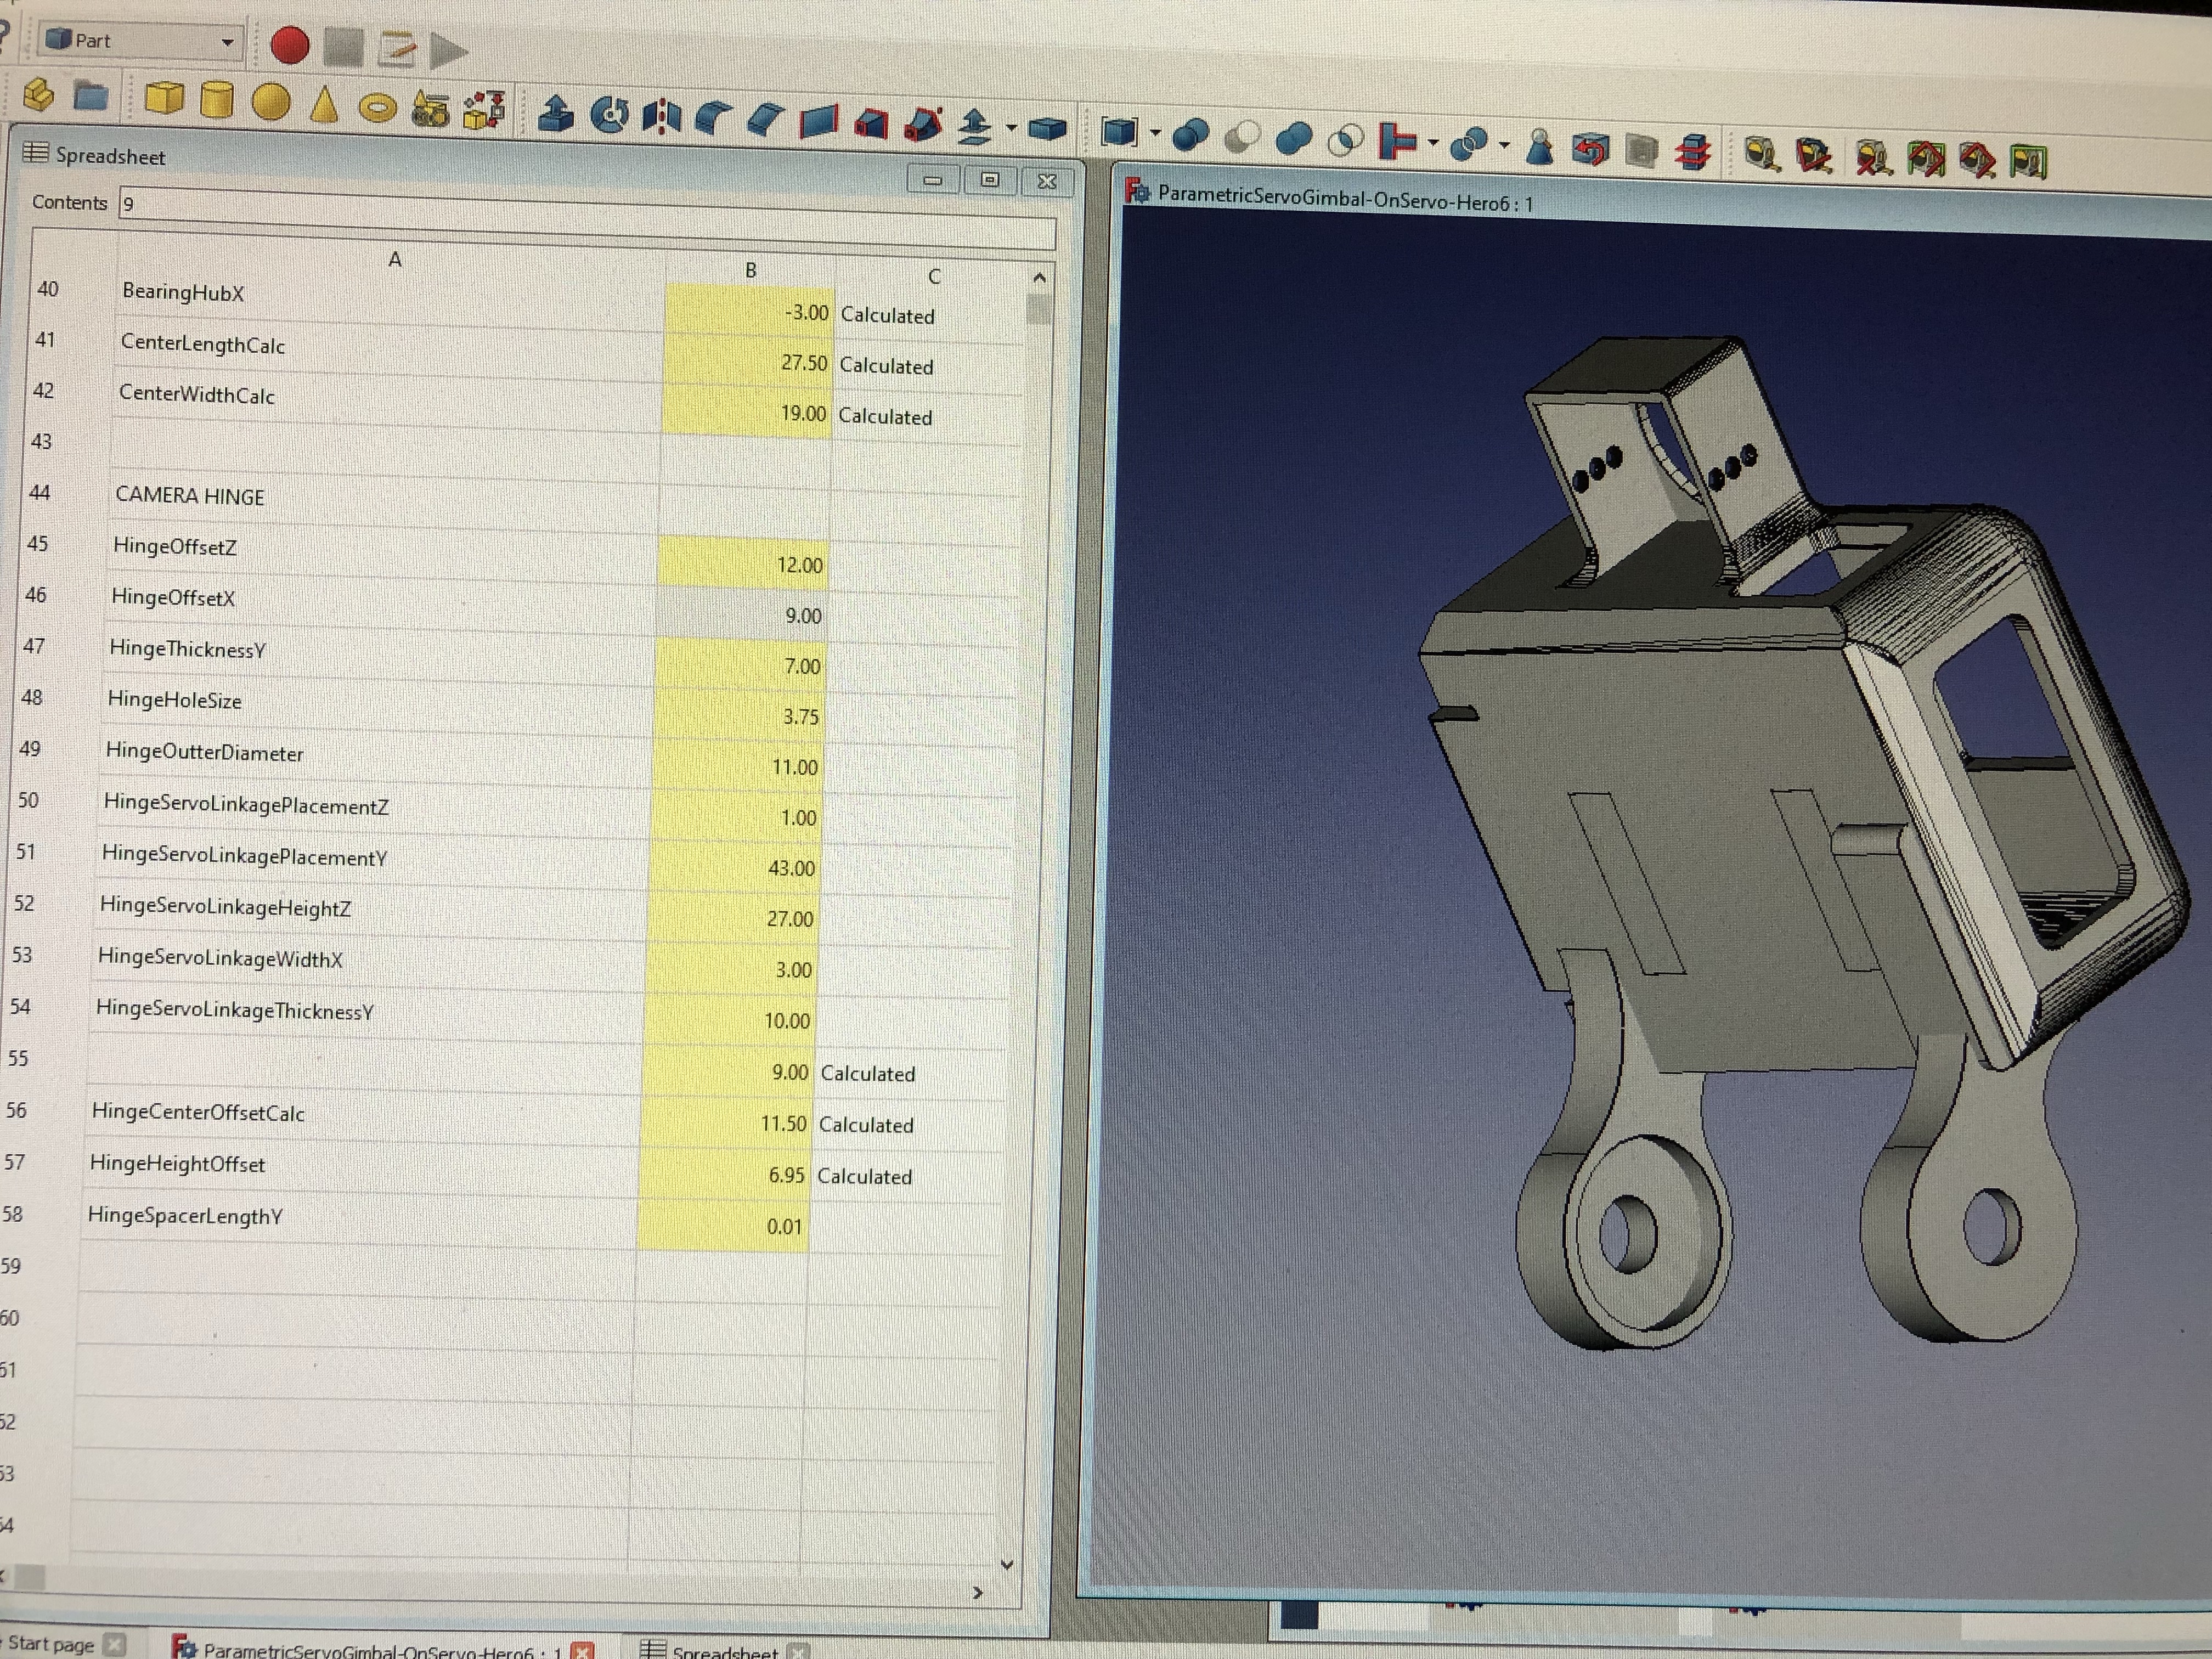
Task: Open the Part workbench dropdown
Action: pyautogui.click(x=227, y=42)
